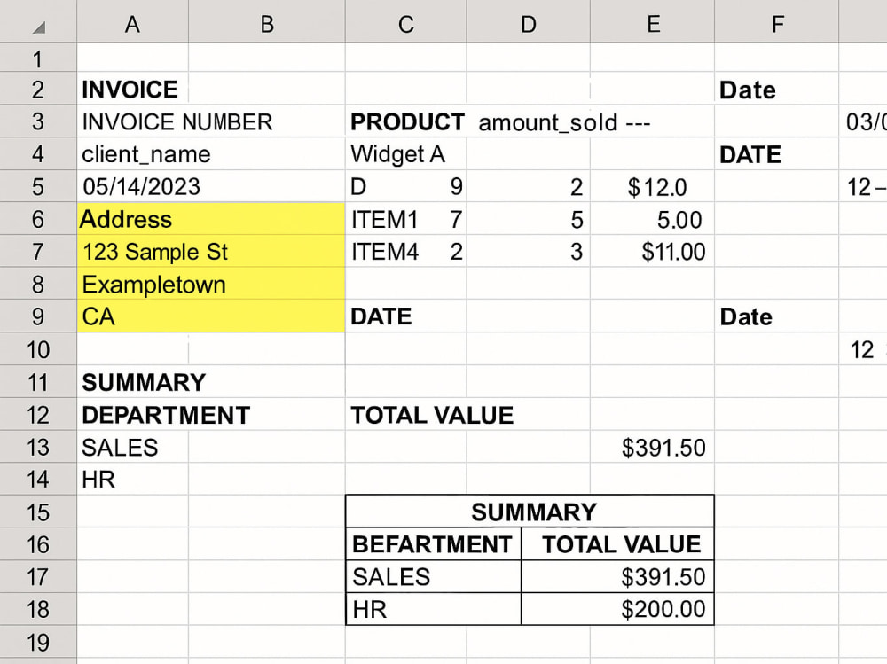Click the BEFARTMENT header cell

434,544
